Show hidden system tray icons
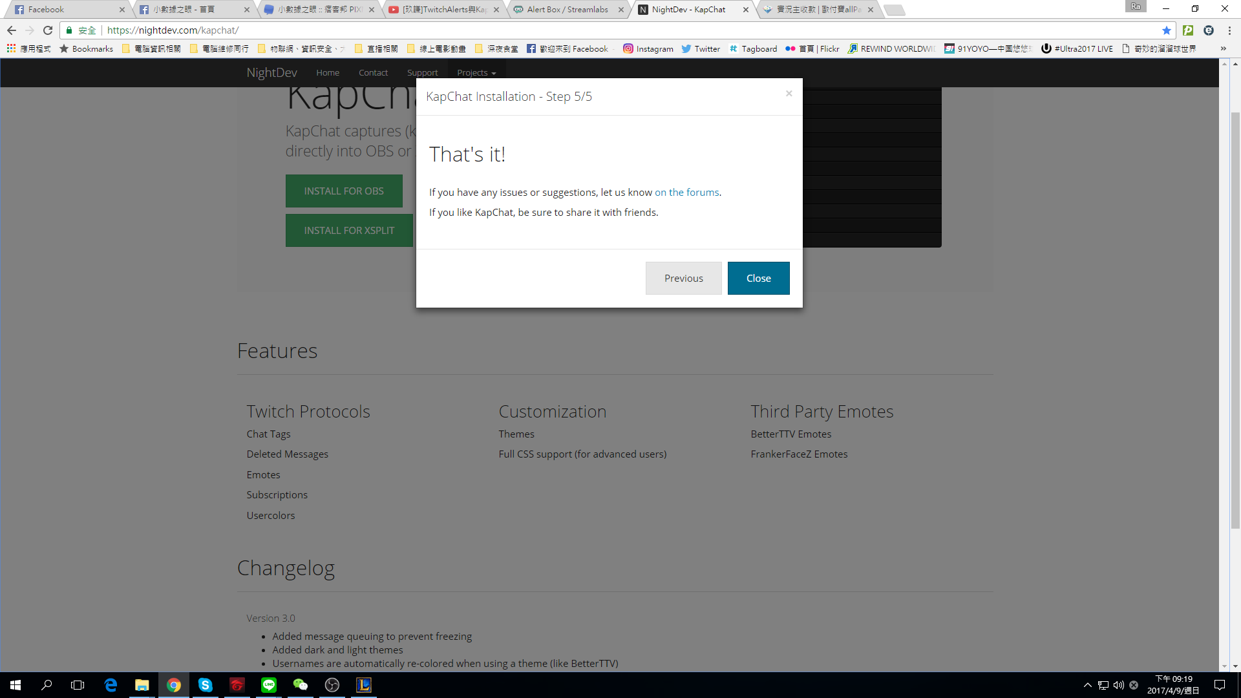The image size is (1241, 698). pos(1087,685)
